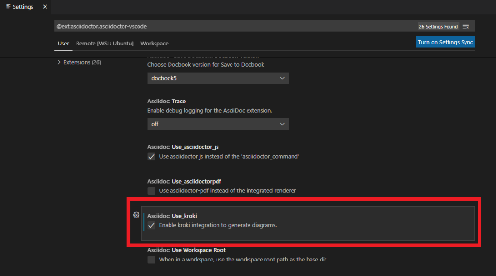Open the Trace dropdown set to off
The width and height of the screenshot is (496, 276).
tap(218, 124)
